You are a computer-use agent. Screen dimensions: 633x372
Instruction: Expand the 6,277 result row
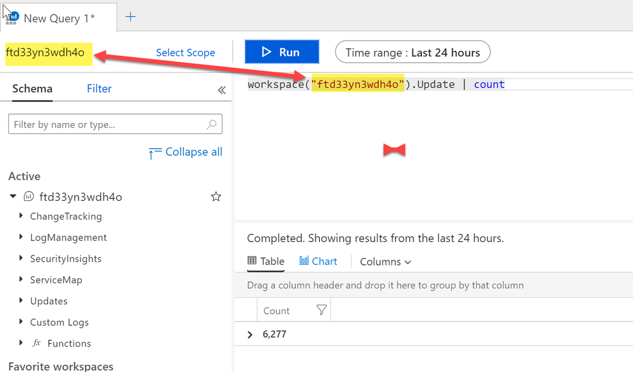click(x=250, y=335)
